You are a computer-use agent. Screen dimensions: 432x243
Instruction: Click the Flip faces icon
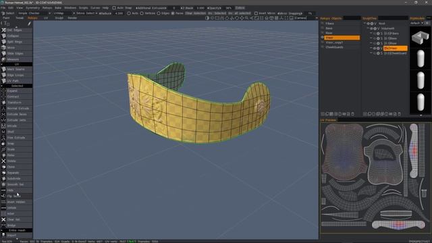point(3,196)
